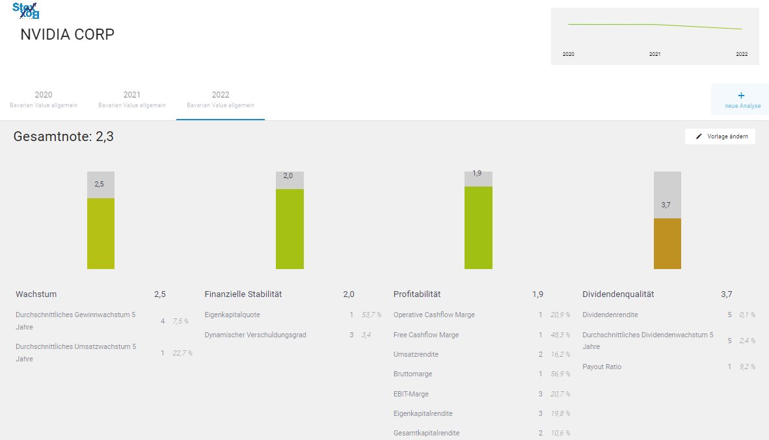Image resolution: width=769 pixels, height=440 pixels.
Task: Click the 2021 label in trend chart
Action: 654,54
